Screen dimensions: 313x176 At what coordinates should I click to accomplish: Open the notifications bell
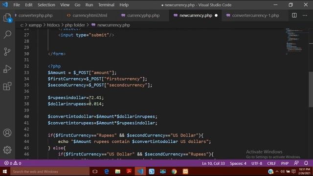click(x=306, y=163)
